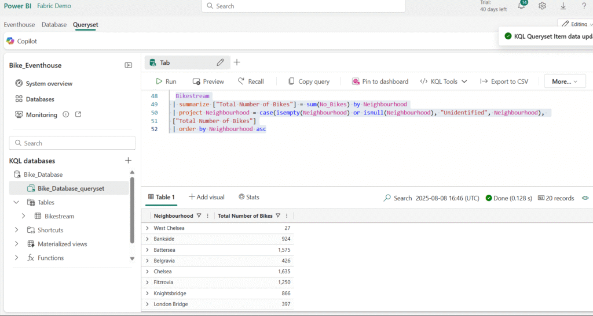Click the Fitzrovia bike count 1,250

point(284,282)
